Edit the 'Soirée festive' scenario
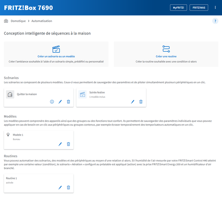This screenshot has height=203, width=222. (x=133, y=101)
